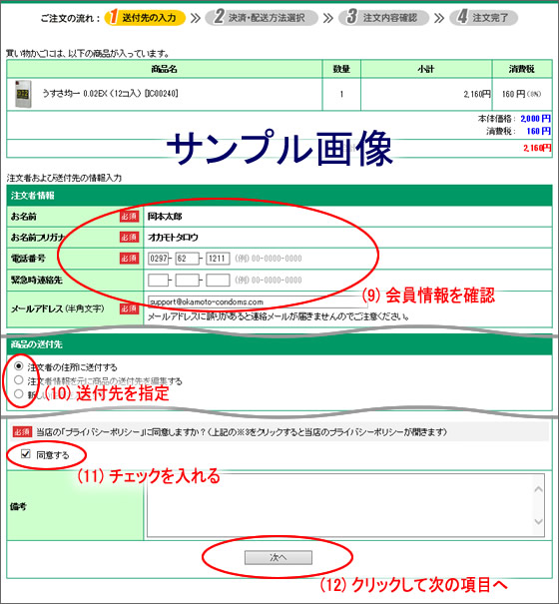Click the 消費税 column header
This screenshot has width=559, height=604.
[522, 69]
